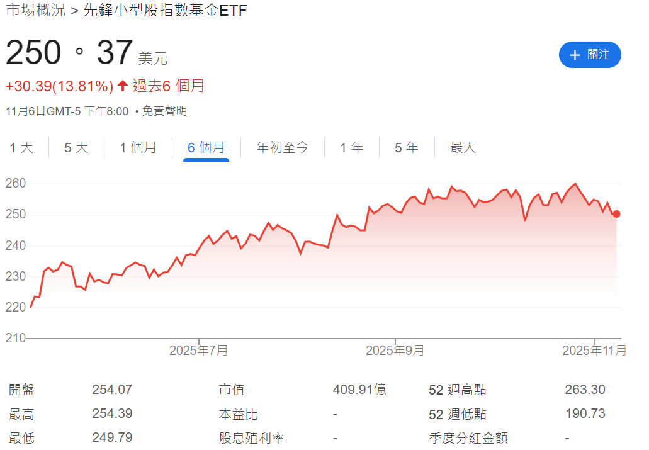This screenshot has width=649, height=450.
Task: Show the 5年 chart
Action: pyautogui.click(x=406, y=147)
